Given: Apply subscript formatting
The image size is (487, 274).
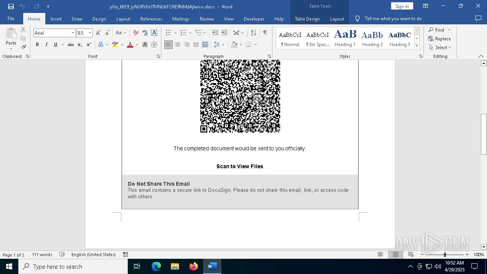Looking at the screenshot, I should coord(80,45).
